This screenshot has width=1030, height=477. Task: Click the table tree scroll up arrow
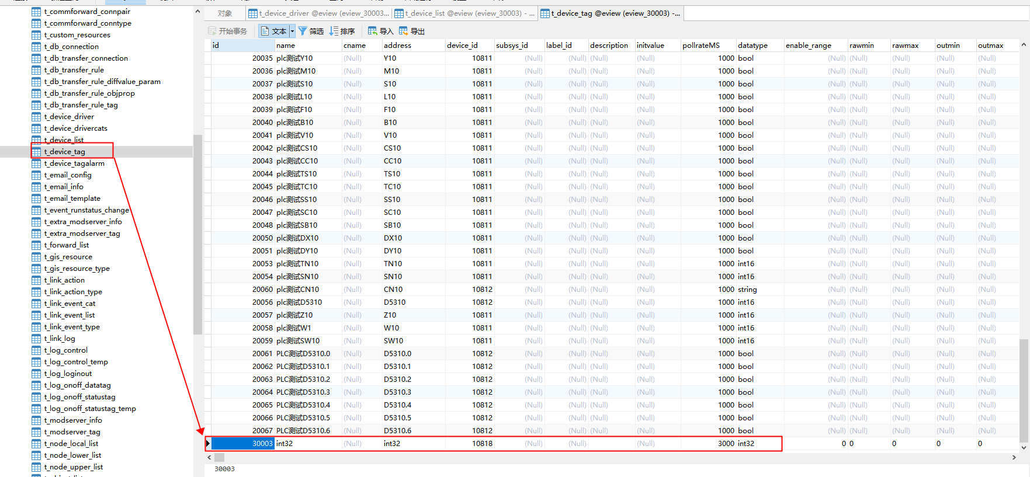coord(197,12)
